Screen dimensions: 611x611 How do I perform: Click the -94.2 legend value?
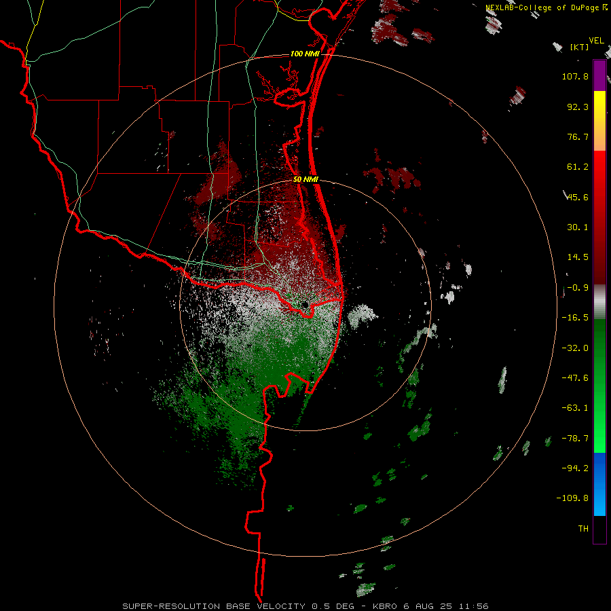(x=575, y=468)
